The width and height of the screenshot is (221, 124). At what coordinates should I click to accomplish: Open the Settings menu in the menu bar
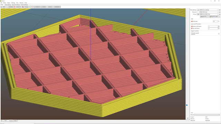(13, 3)
